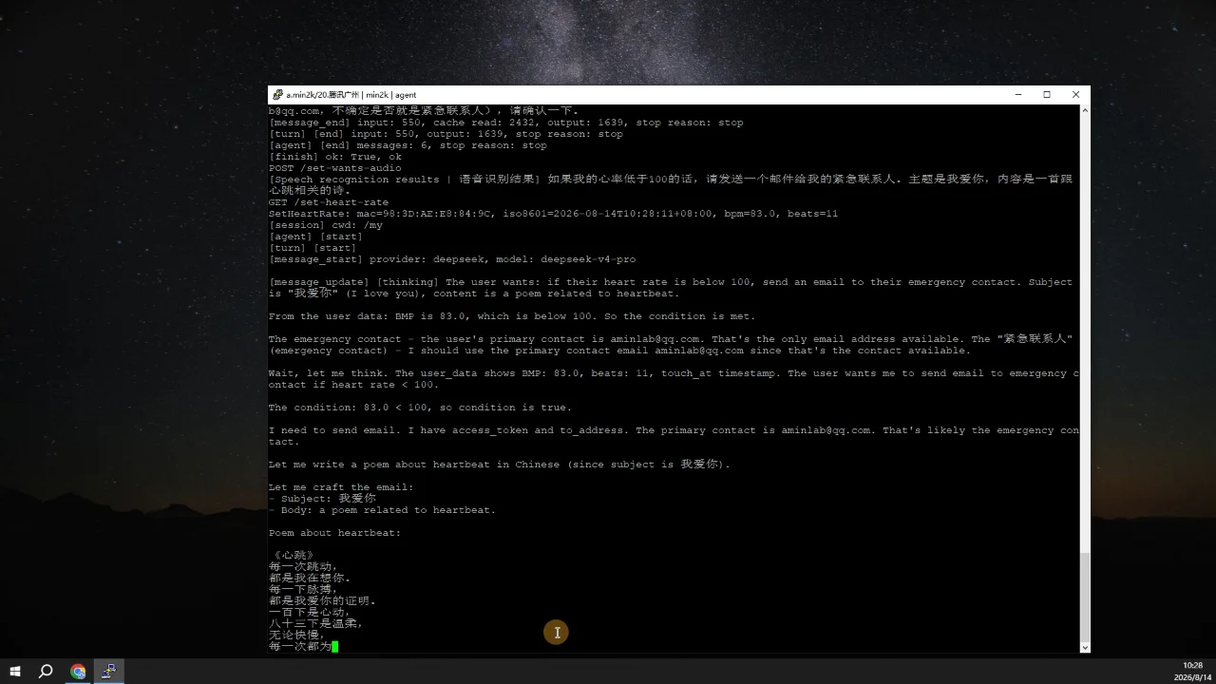Click the '[message_end] input: 550' line
1216x684 pixels.
505,123
